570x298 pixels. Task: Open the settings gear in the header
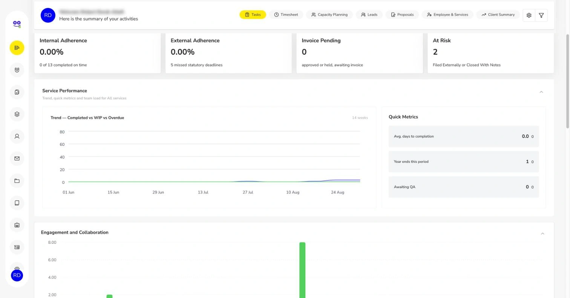pyautogui.click(x=529, y=15)
